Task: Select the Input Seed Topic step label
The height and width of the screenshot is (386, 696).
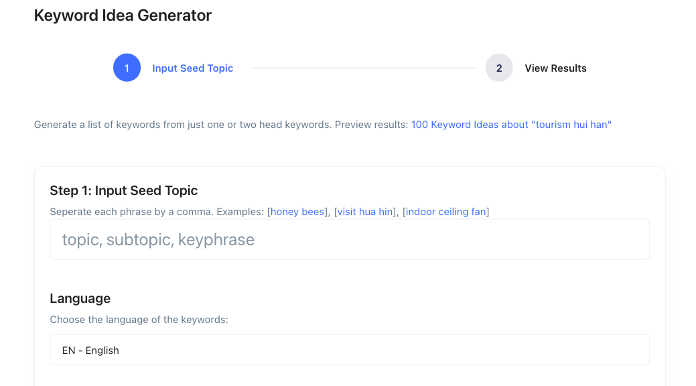Action: [193, 68]
